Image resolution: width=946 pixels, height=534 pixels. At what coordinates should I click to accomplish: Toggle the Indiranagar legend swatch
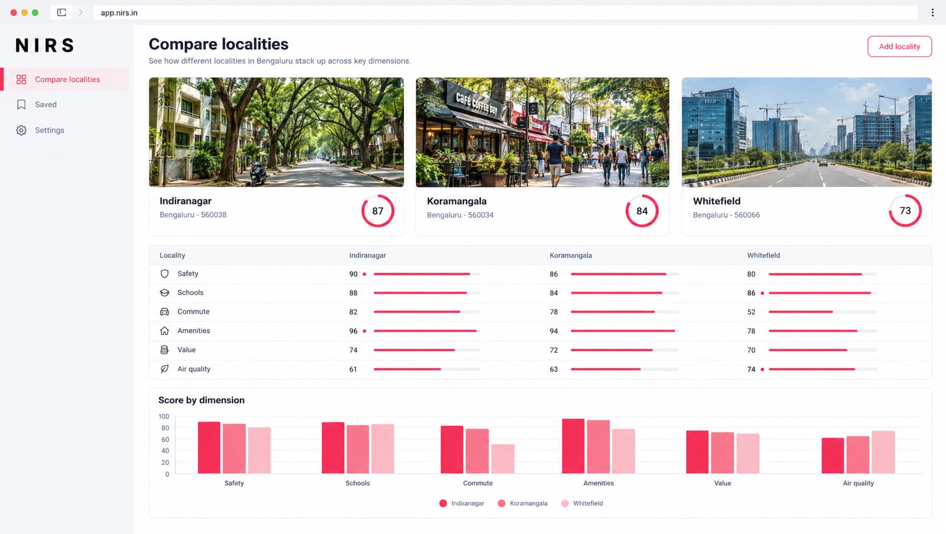pyautogui.click(x=443, y=503)
